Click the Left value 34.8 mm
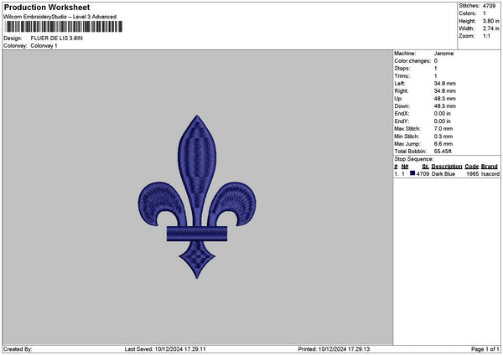503x355 pixels. (x=444, y=84)
